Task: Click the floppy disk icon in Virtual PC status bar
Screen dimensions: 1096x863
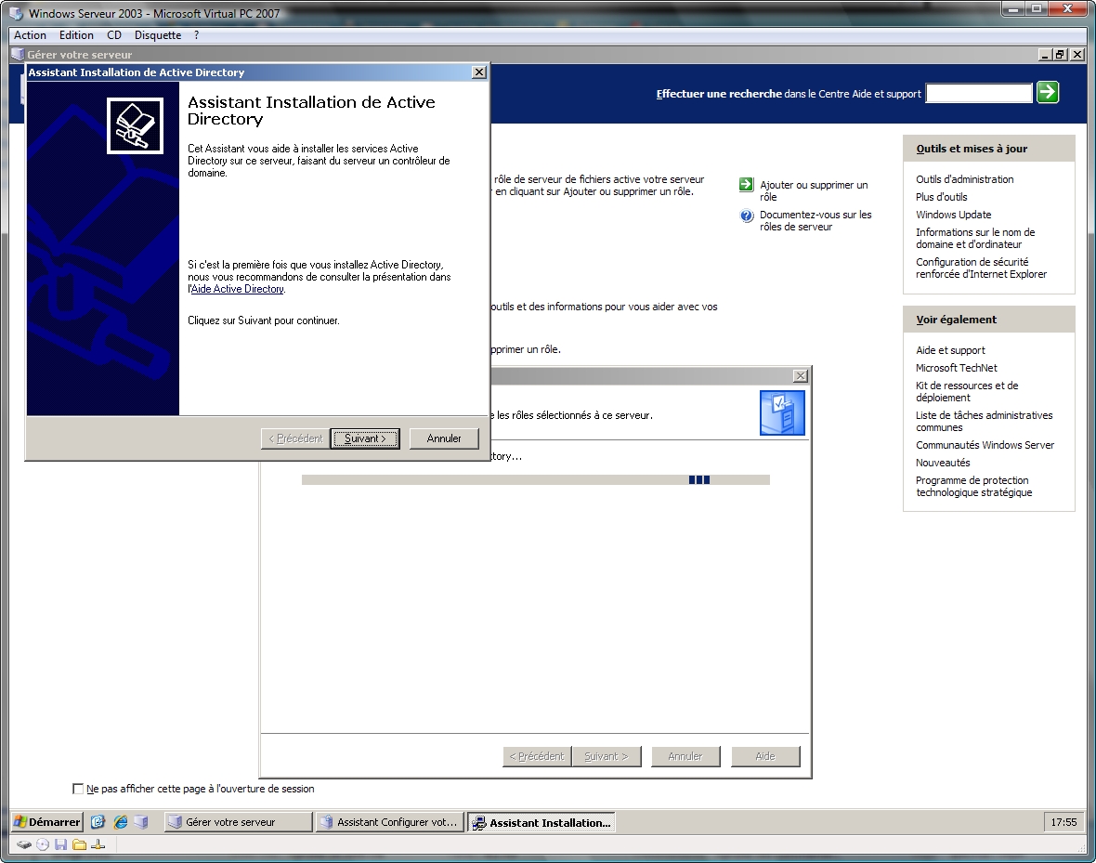Action: 60,844
